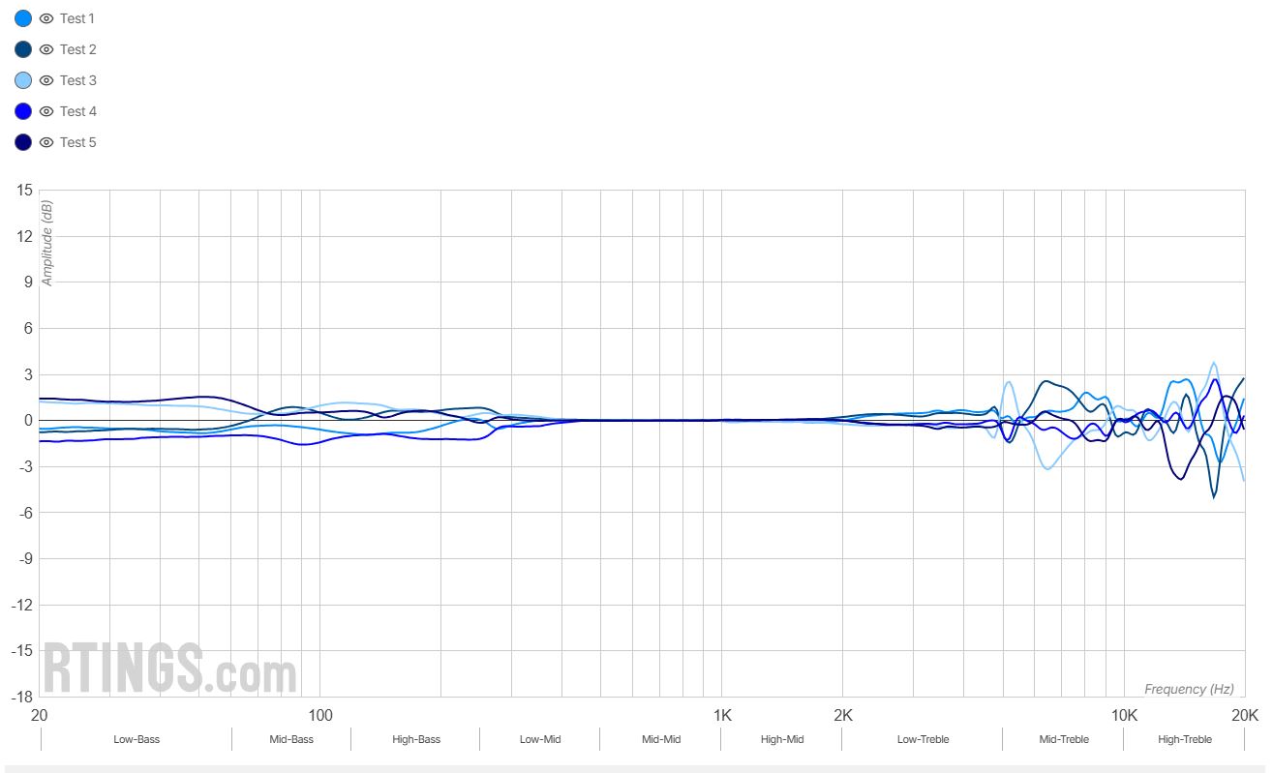Toggle visibility eye for Test 3
This screenshot has height=773, width=1273.
tap(45, 80)
